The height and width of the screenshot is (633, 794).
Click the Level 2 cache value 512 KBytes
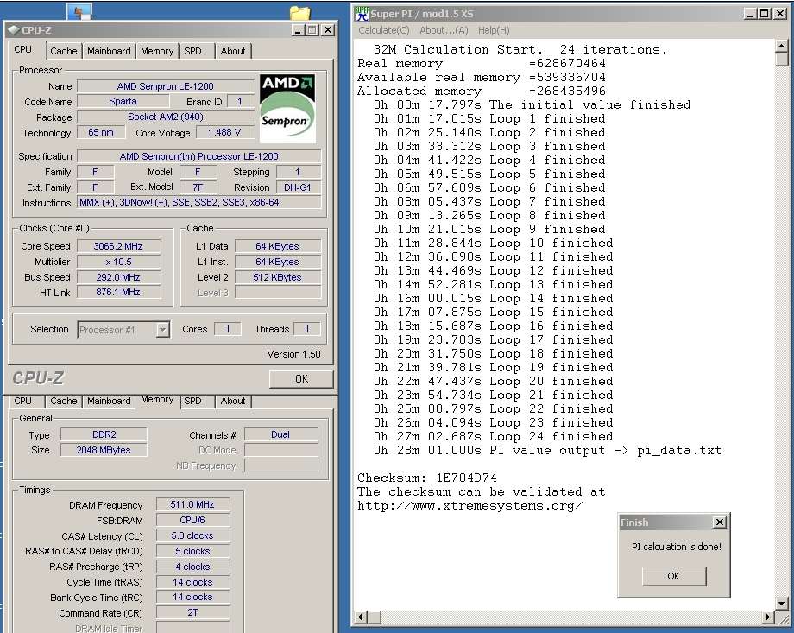pos(278,277)
